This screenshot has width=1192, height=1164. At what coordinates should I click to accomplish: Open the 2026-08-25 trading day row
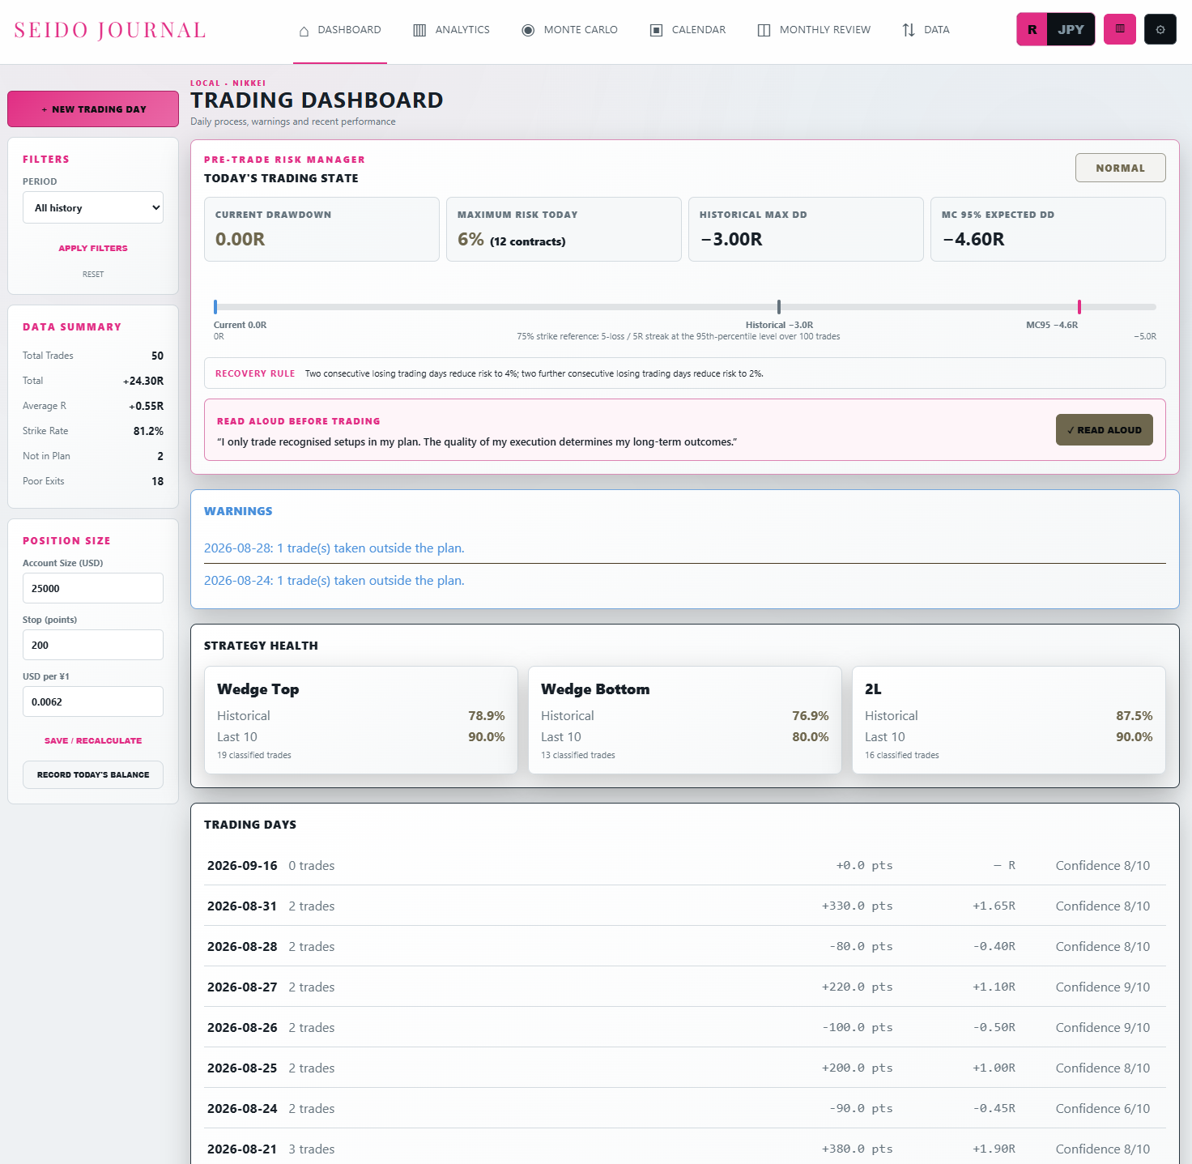[685, 1068]
